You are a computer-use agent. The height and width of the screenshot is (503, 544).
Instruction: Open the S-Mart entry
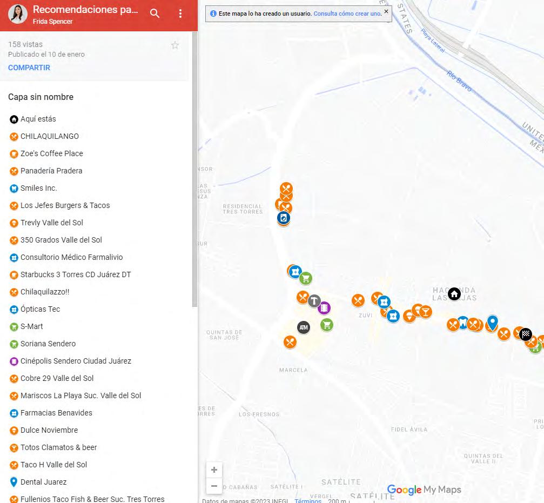[31, 326]
